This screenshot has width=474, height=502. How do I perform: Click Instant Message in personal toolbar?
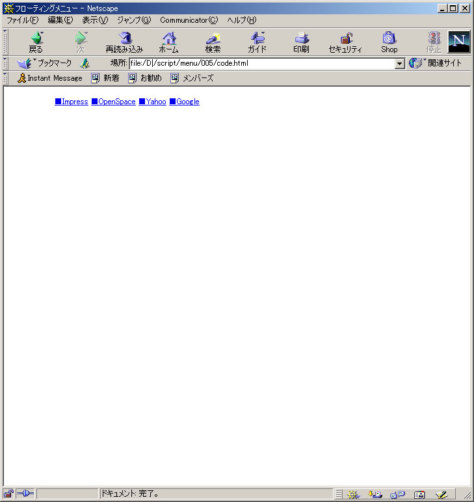50,78
